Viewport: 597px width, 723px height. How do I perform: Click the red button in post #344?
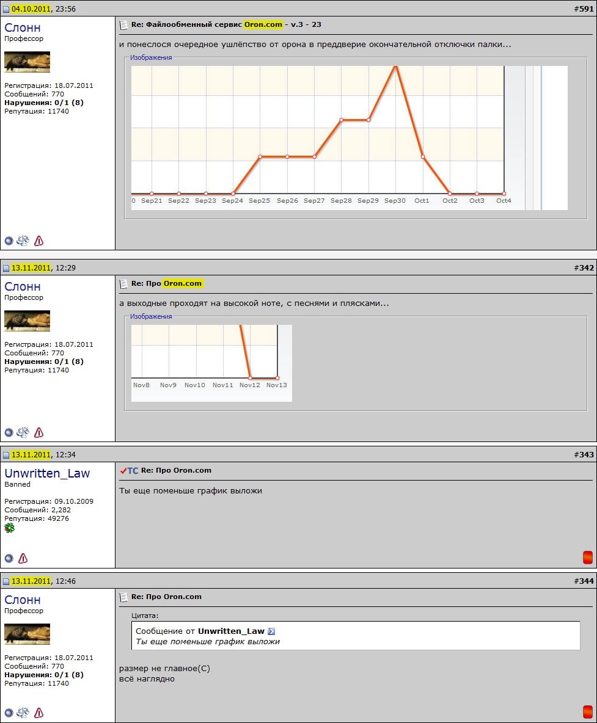[x=588, y=711]
